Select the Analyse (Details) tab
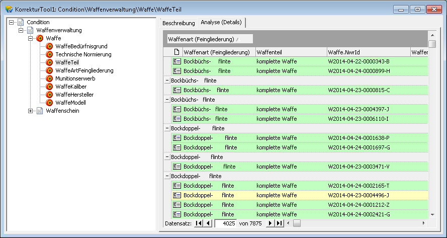This screenshot has height=238, width=447. click(x=221, y=23)
